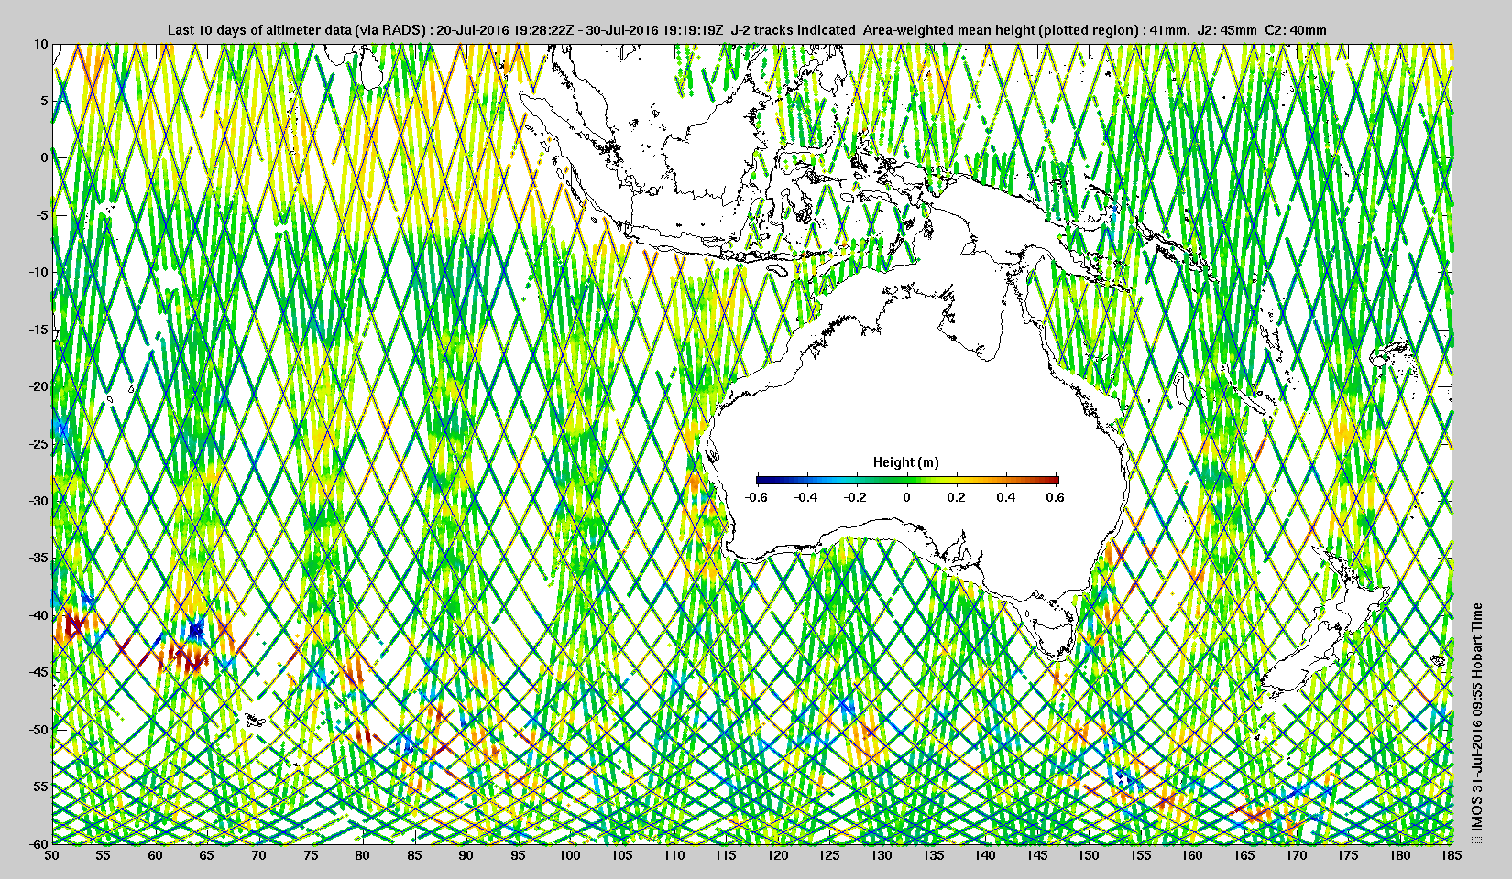Click the '-0.2' colorbar tick label
This screenshot has height=879, width=1512.
coord(857,497)
